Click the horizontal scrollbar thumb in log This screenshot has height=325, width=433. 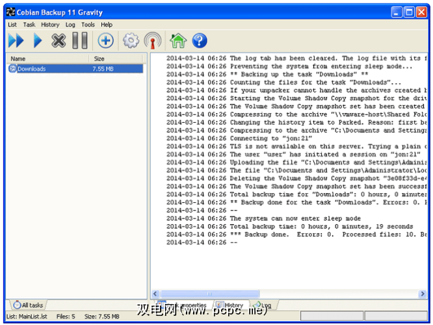(x=210, y=294)
